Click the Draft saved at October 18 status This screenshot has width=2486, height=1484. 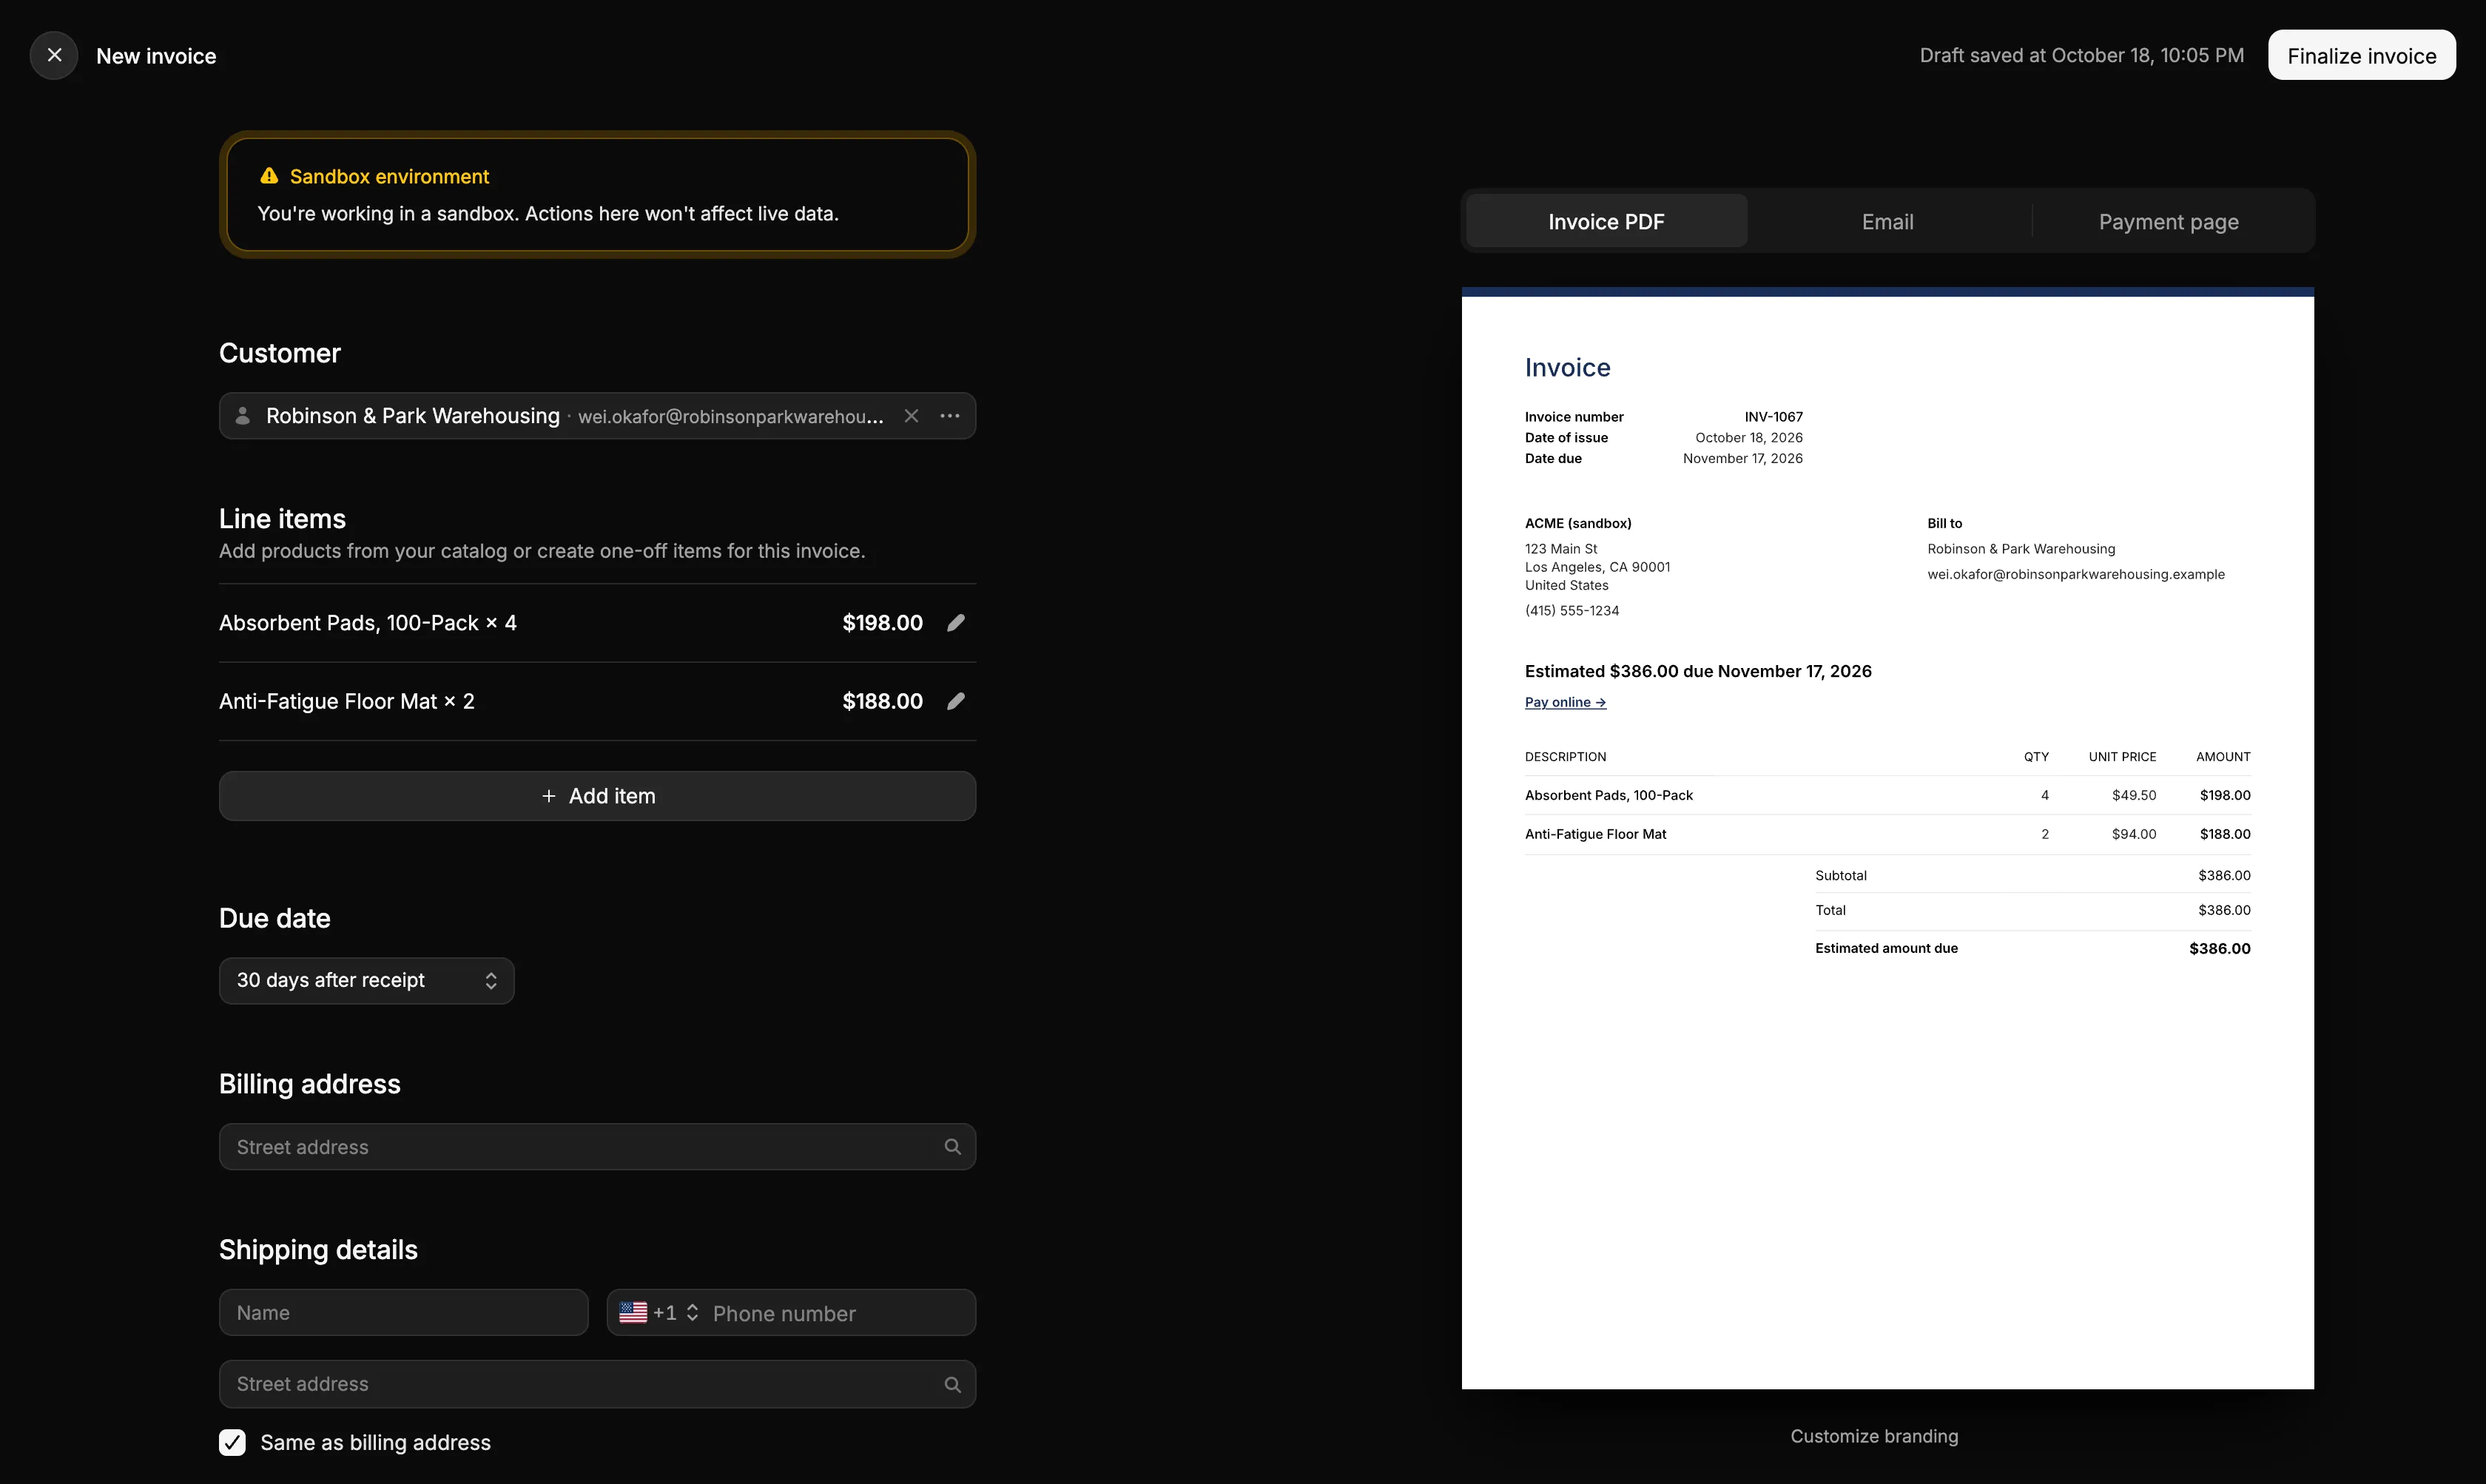[2081, 55]
